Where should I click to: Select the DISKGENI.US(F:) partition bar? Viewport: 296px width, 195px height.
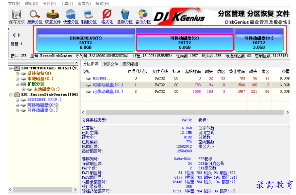pos(86,43)
